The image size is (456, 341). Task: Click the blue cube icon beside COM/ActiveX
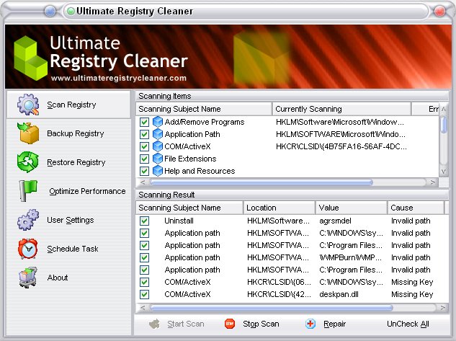(x=158, y=146)
